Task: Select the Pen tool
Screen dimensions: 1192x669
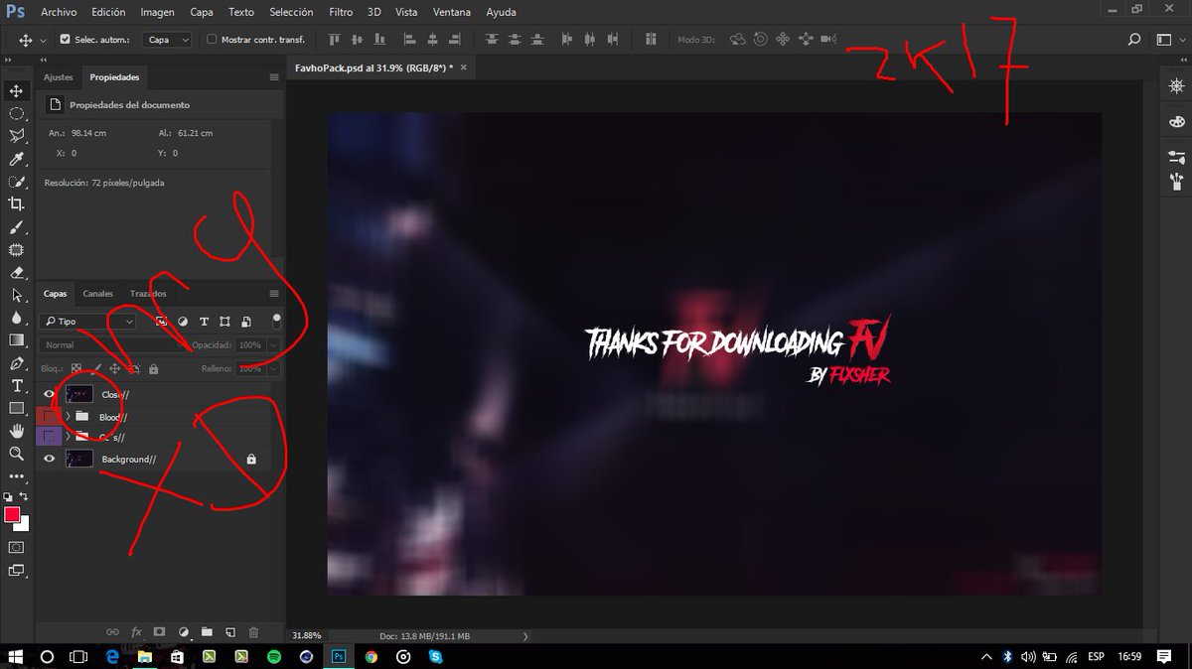Action: (17, 363)
